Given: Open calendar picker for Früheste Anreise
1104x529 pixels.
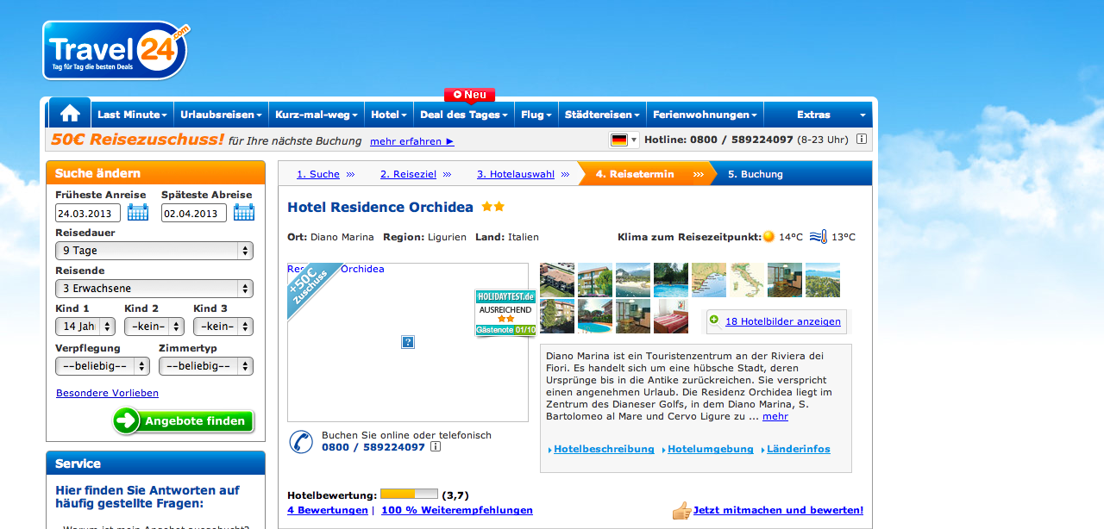Looking at the screenshot, I should click(x=138, y=212).
